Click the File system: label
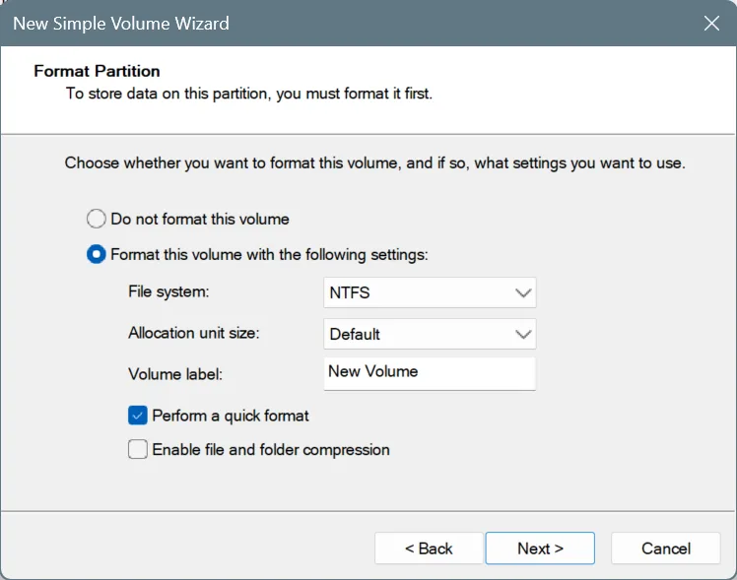The width and height of the screenshot is (737, 580). click(x=168, y=291)
